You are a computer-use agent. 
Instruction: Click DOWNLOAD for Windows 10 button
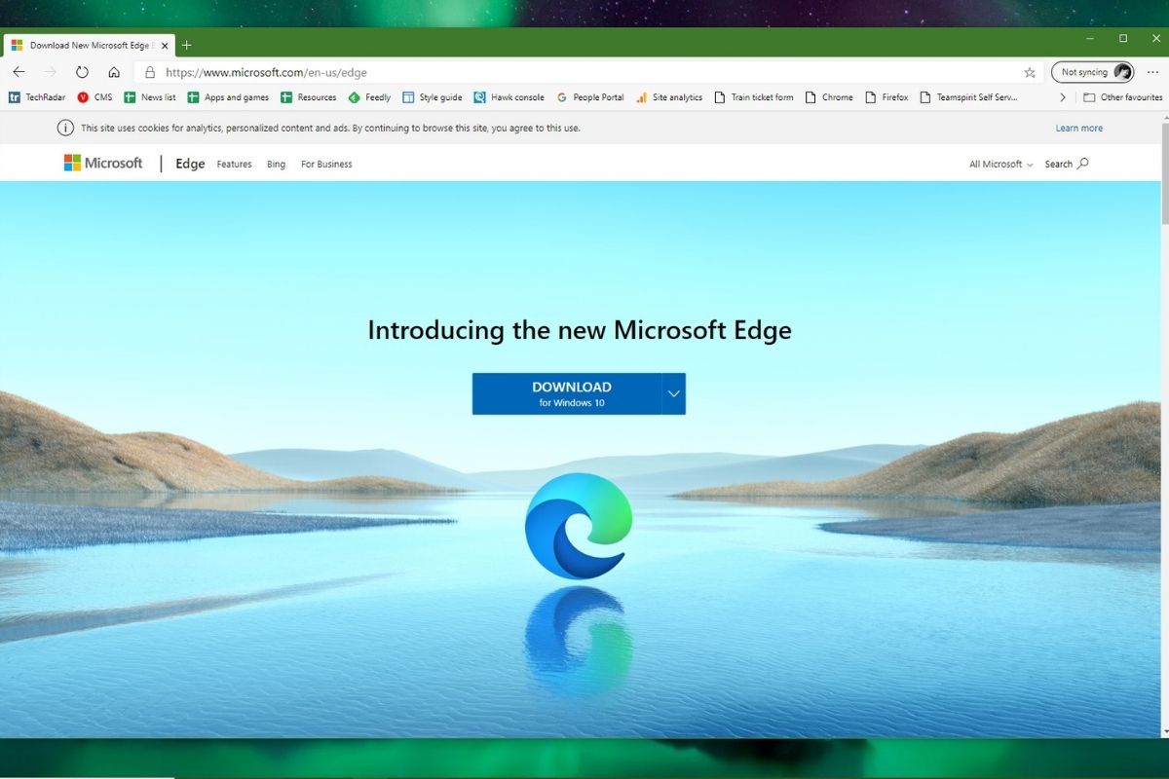point(567,393)
